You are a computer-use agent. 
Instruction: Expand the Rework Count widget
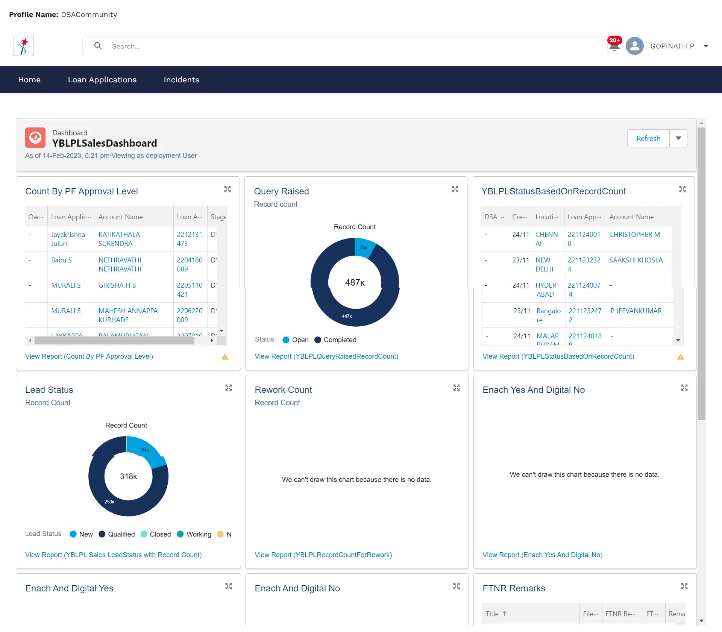click(x=457, y=388)
